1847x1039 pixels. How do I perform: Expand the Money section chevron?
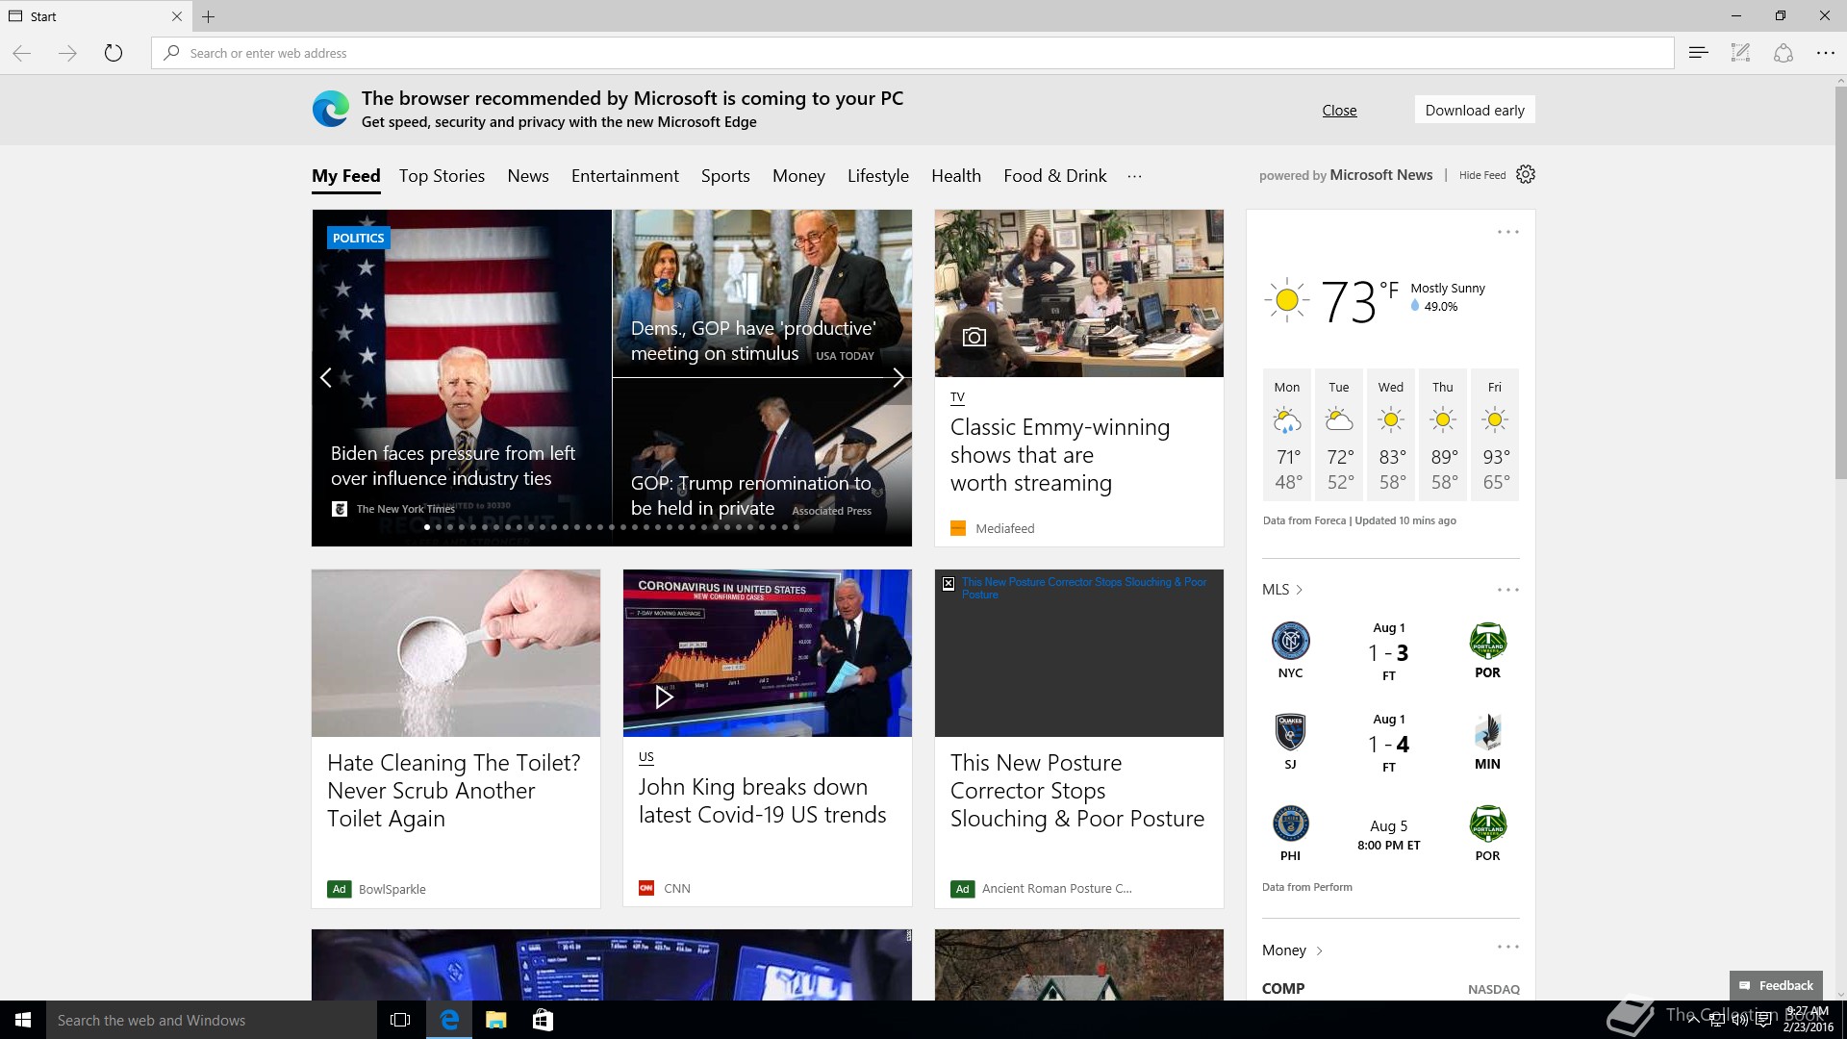click(1319, 950)
